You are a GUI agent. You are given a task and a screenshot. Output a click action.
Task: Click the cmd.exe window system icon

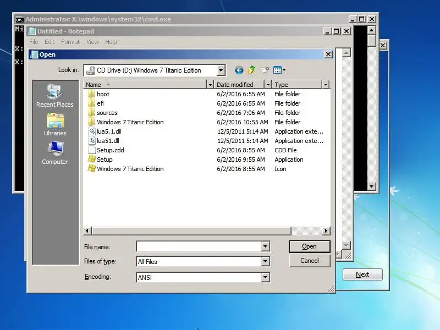(19, 19)
